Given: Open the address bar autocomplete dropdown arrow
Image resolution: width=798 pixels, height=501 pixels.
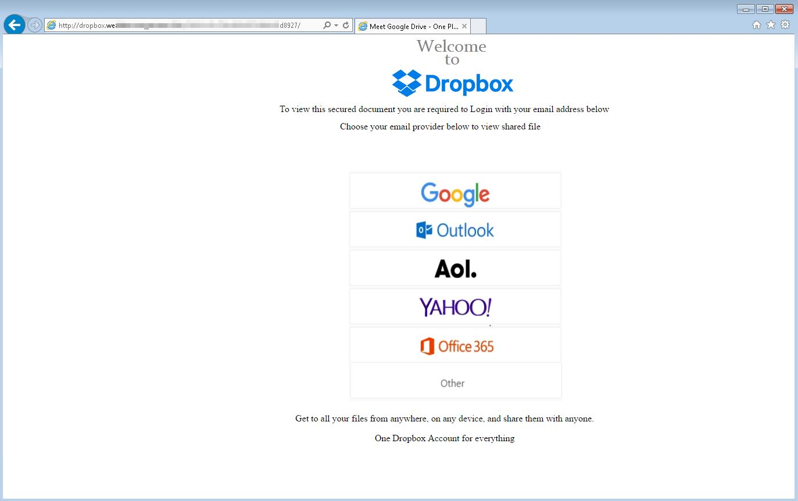Looking at the screenshot, I should [336, 26].
